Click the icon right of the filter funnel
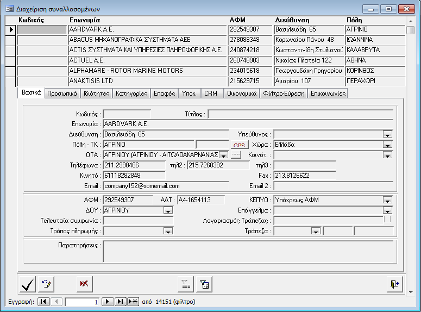 pyautogui.click(x=204, y=283)
